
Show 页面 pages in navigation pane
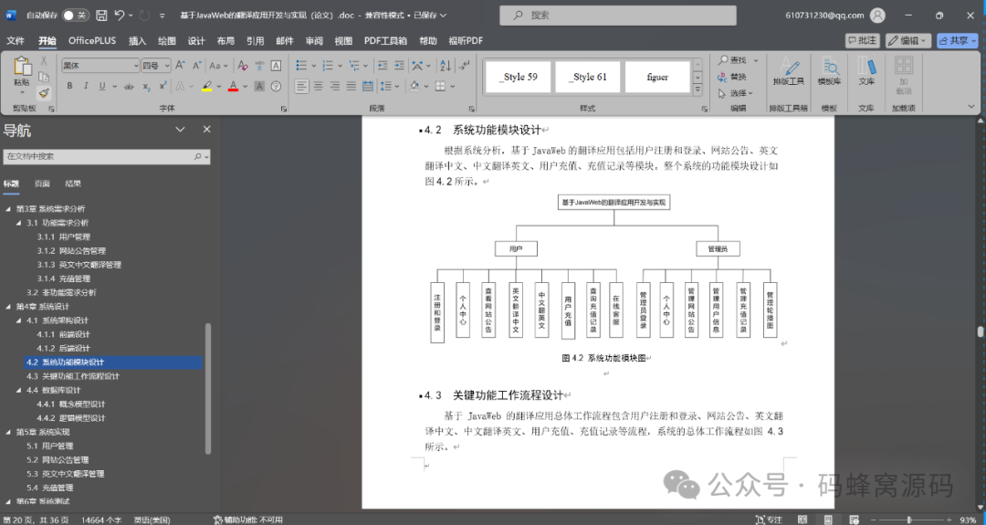pyautogui.click(x=42, y=184)
